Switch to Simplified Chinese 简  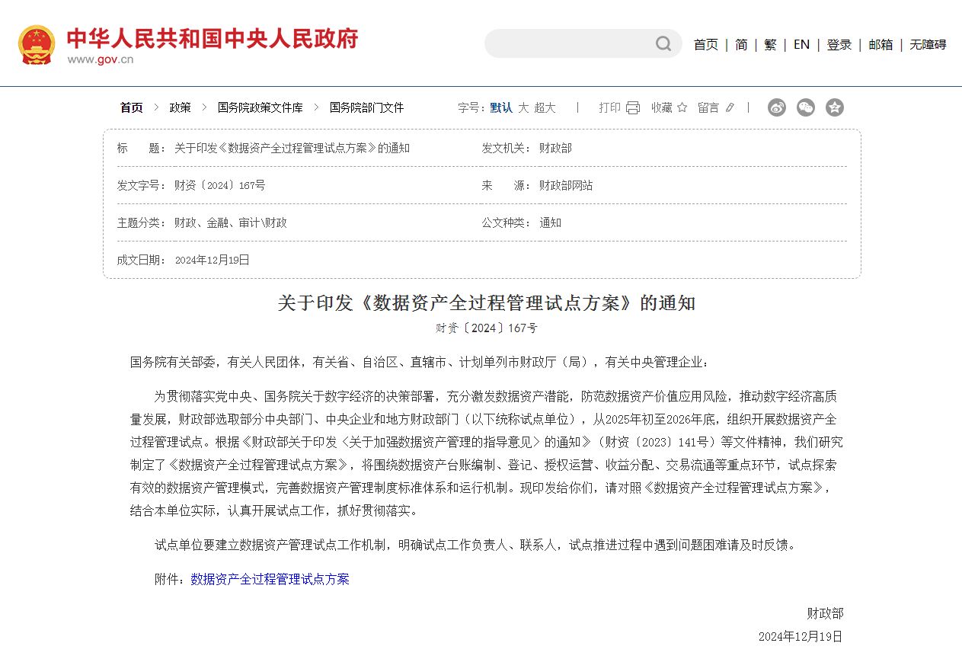741,45
